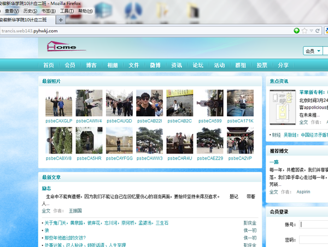Viewport: 328px width, 247px height.
Task: Open the 工具 menu in menu bar
Action: [67, 11]
